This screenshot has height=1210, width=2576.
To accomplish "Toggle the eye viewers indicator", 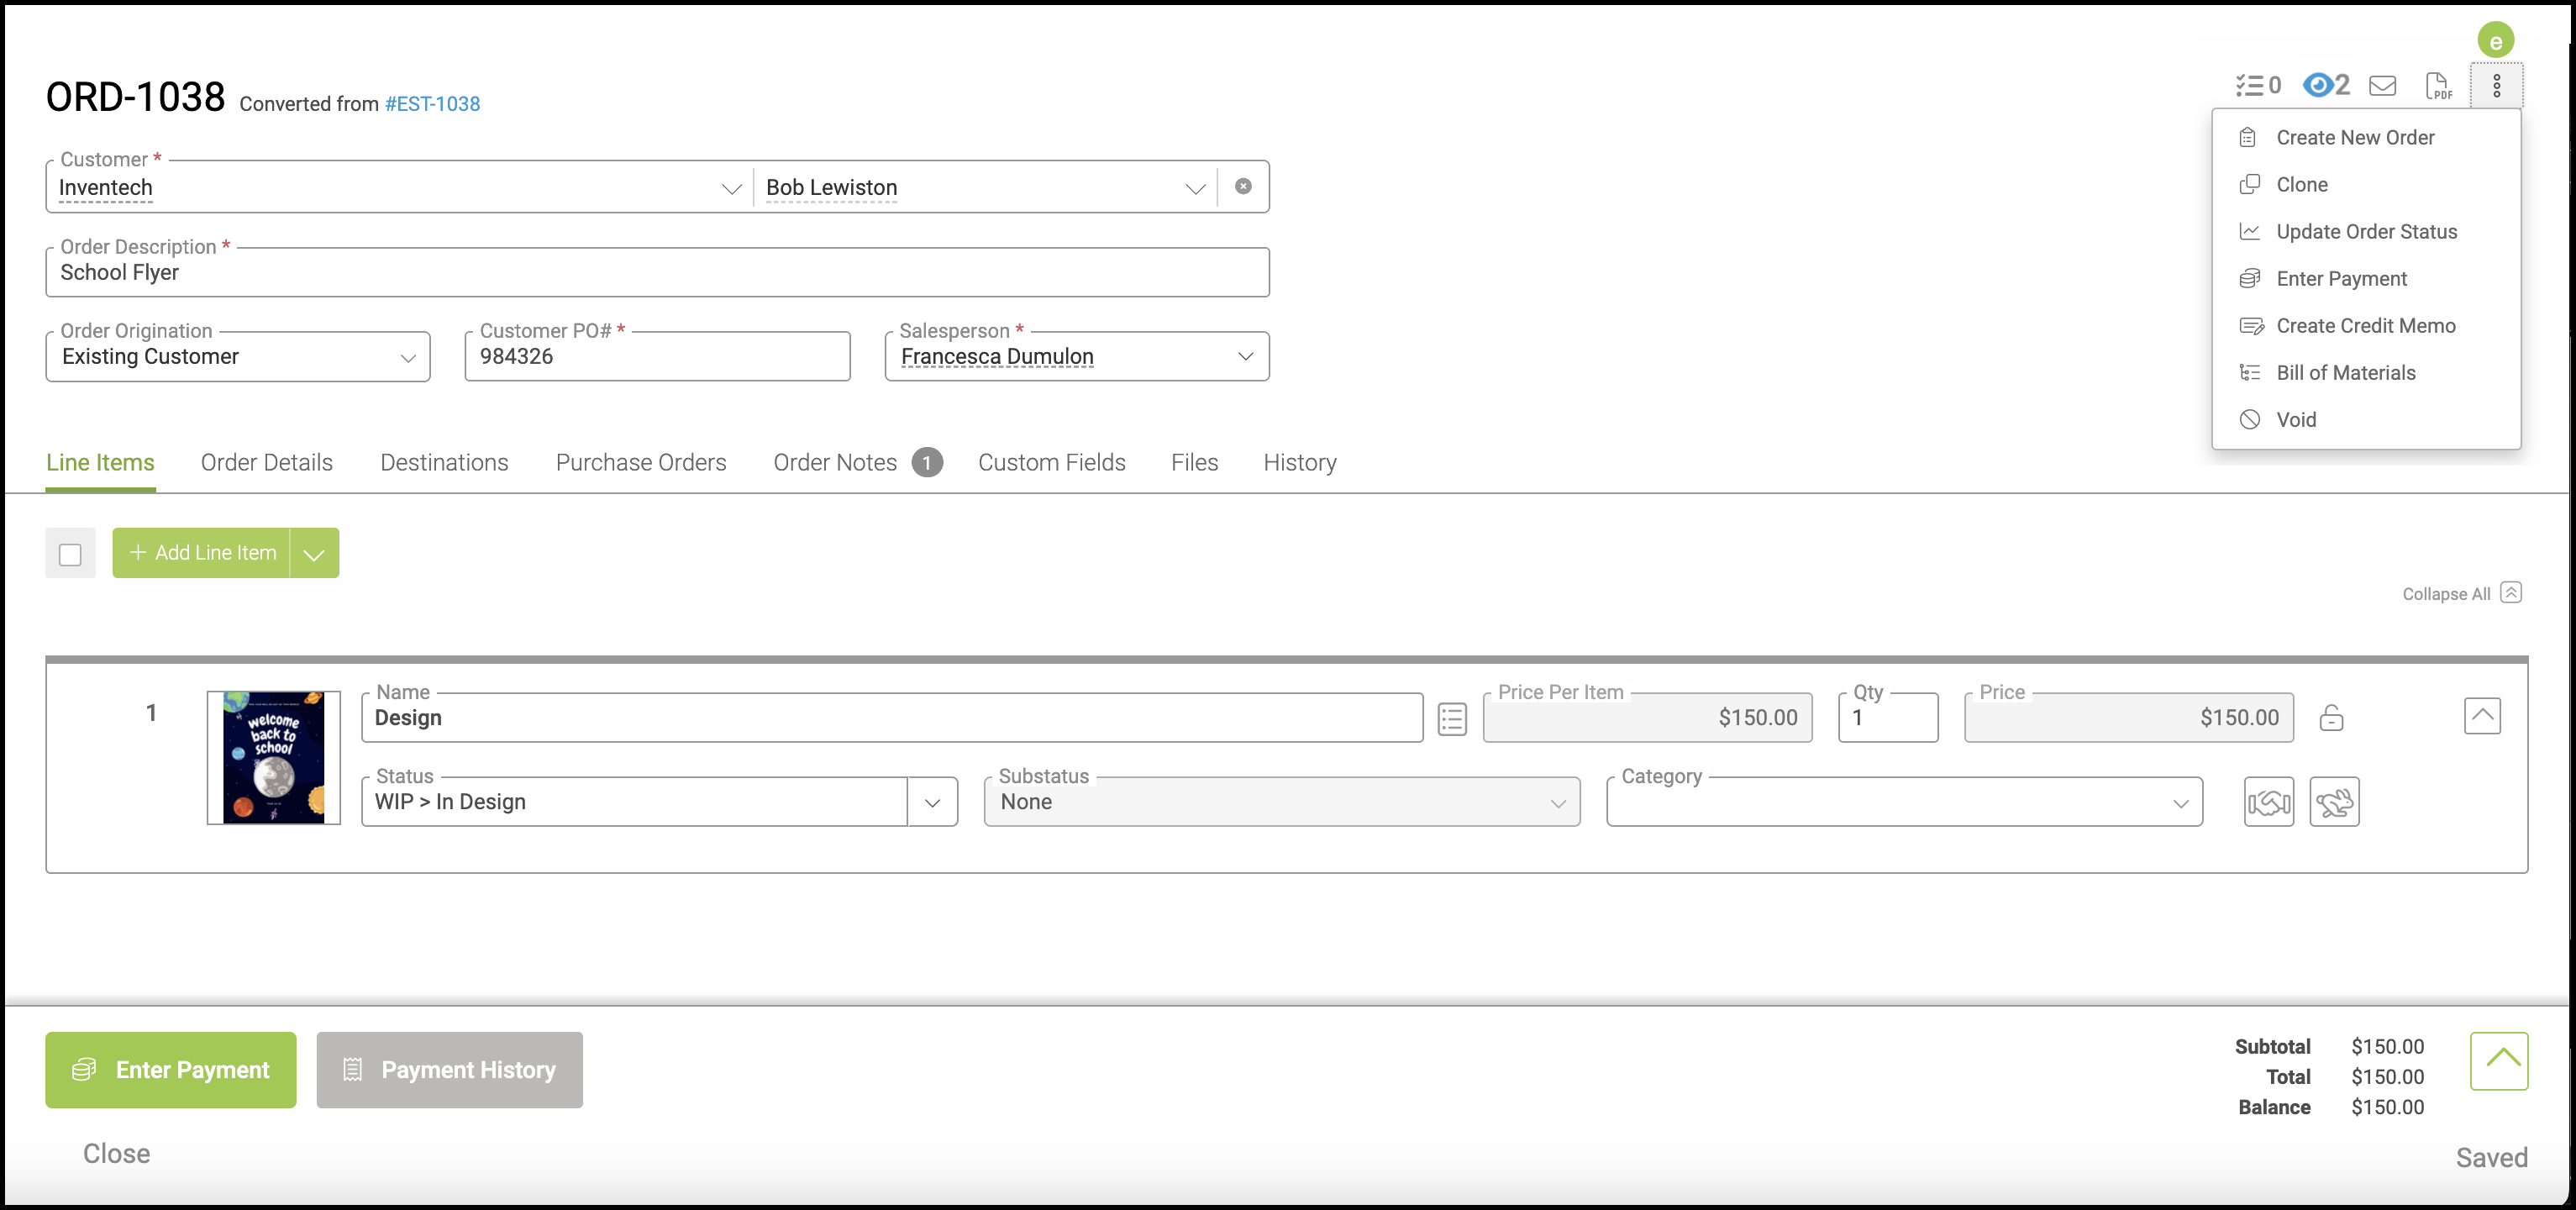I will point(2325,86).
